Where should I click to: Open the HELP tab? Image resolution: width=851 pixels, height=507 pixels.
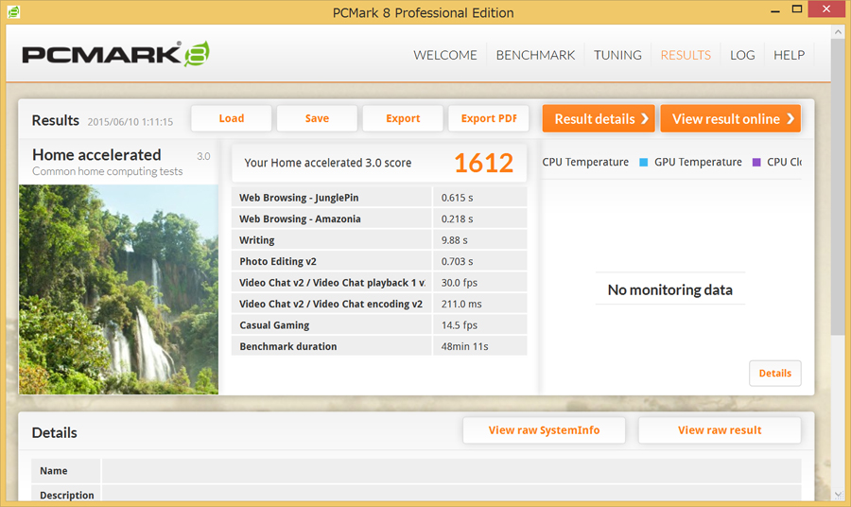click(x=789, y=55)
